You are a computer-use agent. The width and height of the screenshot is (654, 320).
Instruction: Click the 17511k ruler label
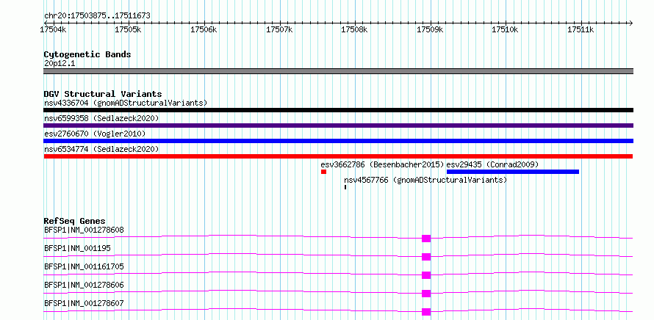tap(581, 30)
